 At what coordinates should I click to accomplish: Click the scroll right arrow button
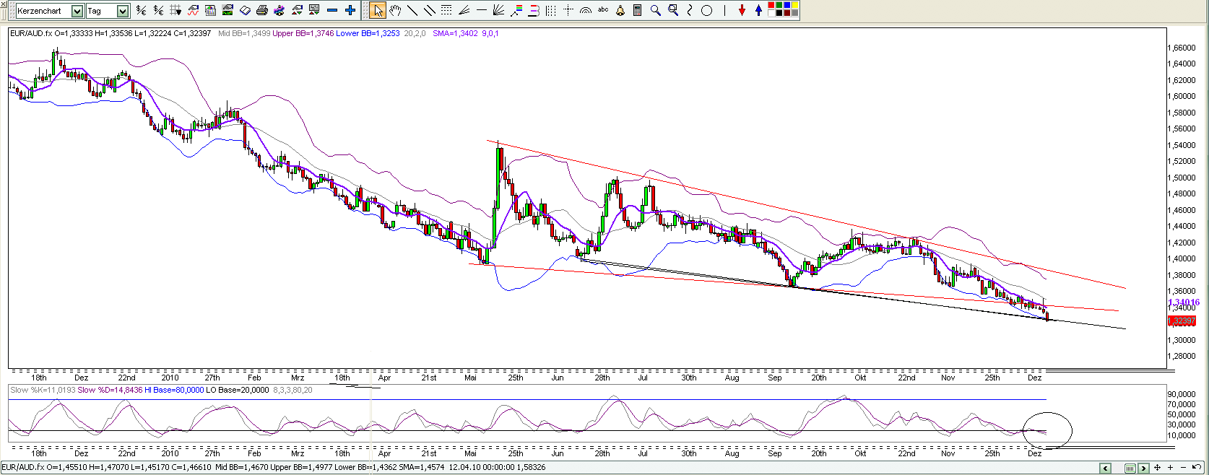[1143, 468]
